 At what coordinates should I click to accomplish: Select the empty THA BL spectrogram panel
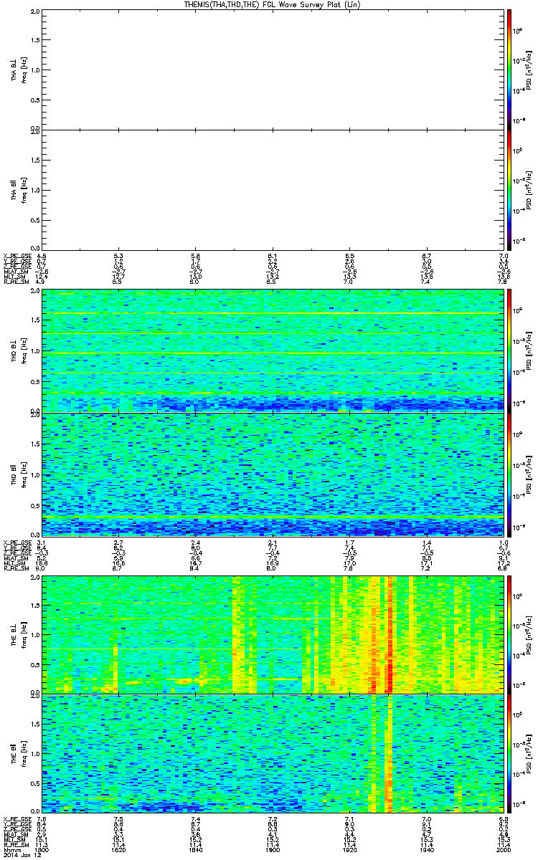click(x=272, y=69)
